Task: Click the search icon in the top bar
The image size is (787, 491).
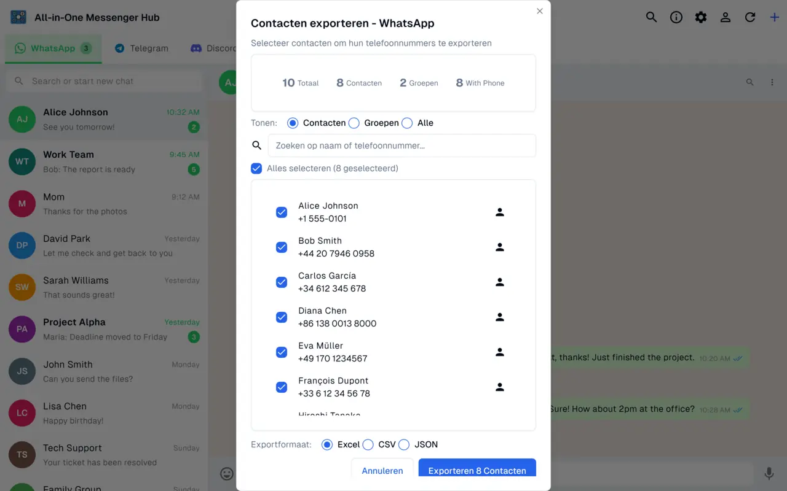Action: (651, 17)
